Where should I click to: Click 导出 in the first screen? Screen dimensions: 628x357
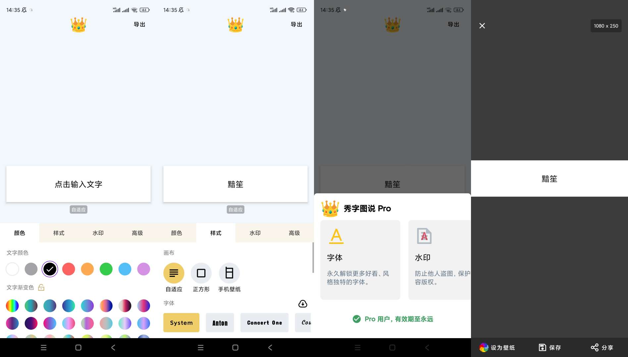pos(139,24)
